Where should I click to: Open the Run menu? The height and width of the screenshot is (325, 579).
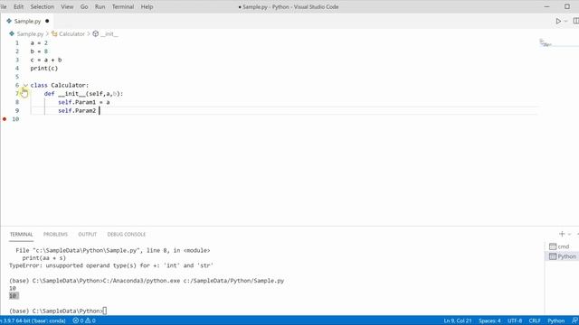(100, 6)
